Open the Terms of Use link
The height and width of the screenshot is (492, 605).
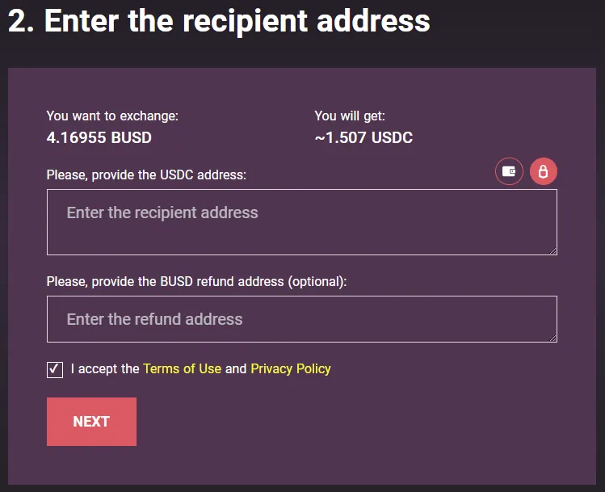tap(182, 368)
